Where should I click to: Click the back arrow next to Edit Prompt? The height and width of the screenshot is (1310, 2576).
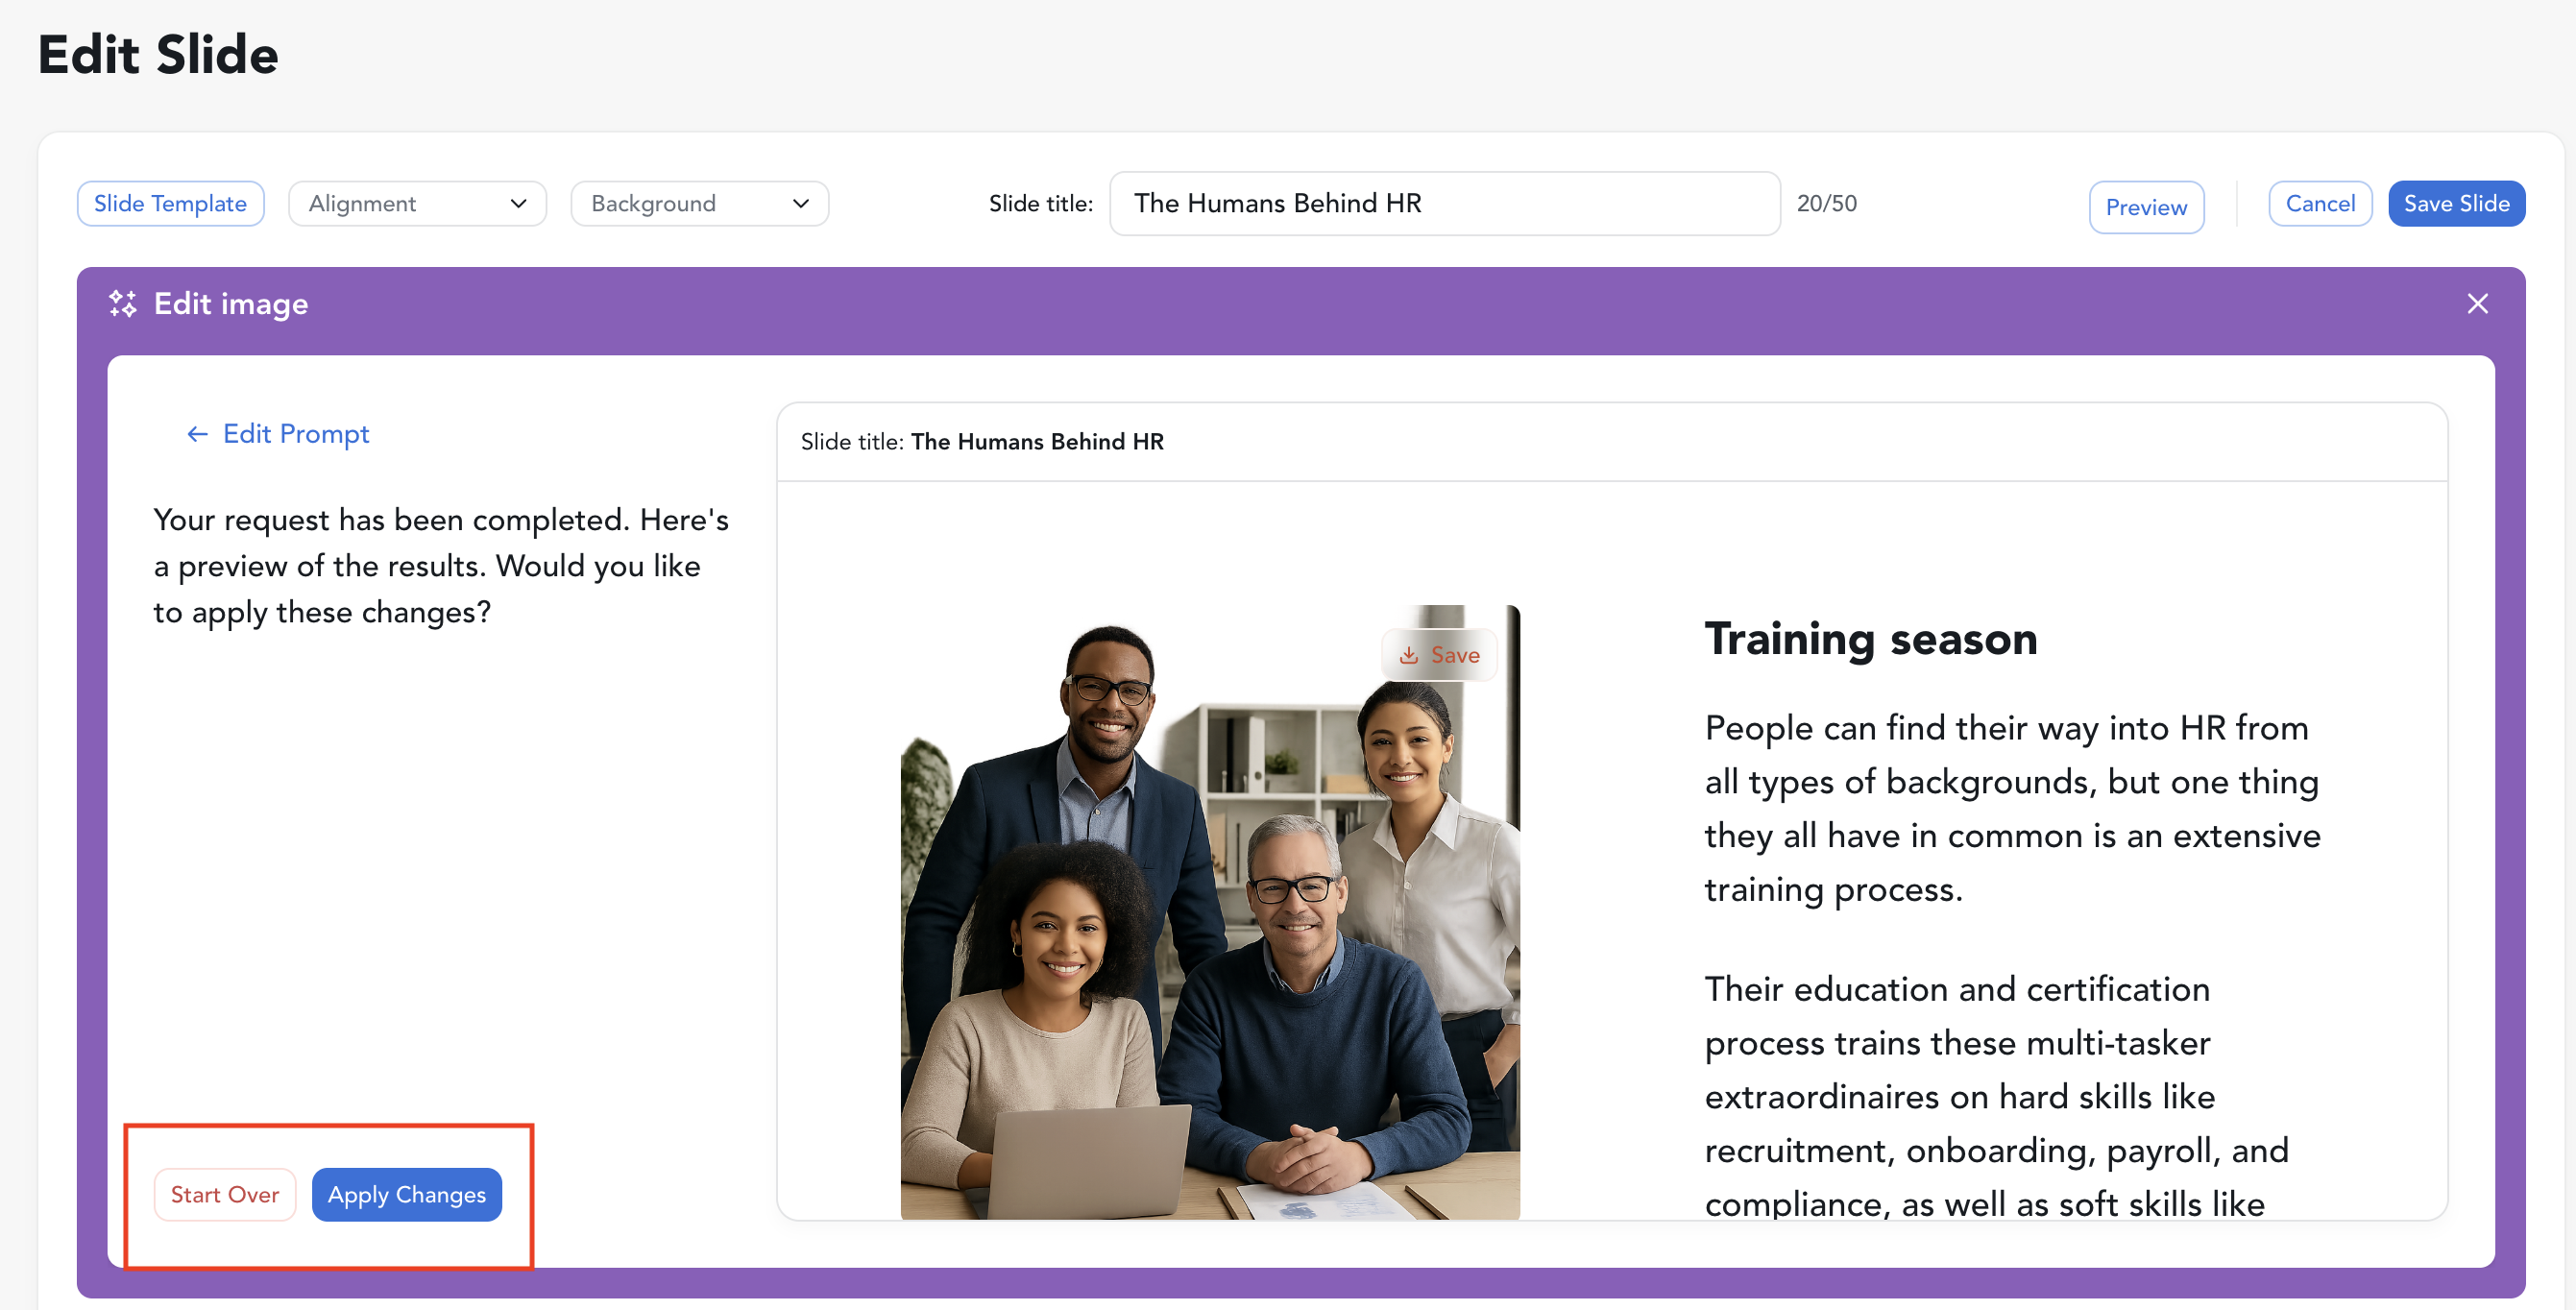coord(197,434)
